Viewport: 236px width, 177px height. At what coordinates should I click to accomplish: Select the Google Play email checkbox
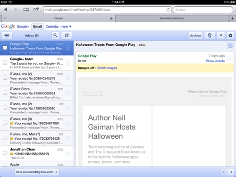[x=5, y=48]
